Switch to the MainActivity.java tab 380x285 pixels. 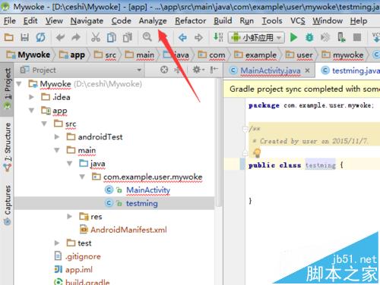[271, 70]
